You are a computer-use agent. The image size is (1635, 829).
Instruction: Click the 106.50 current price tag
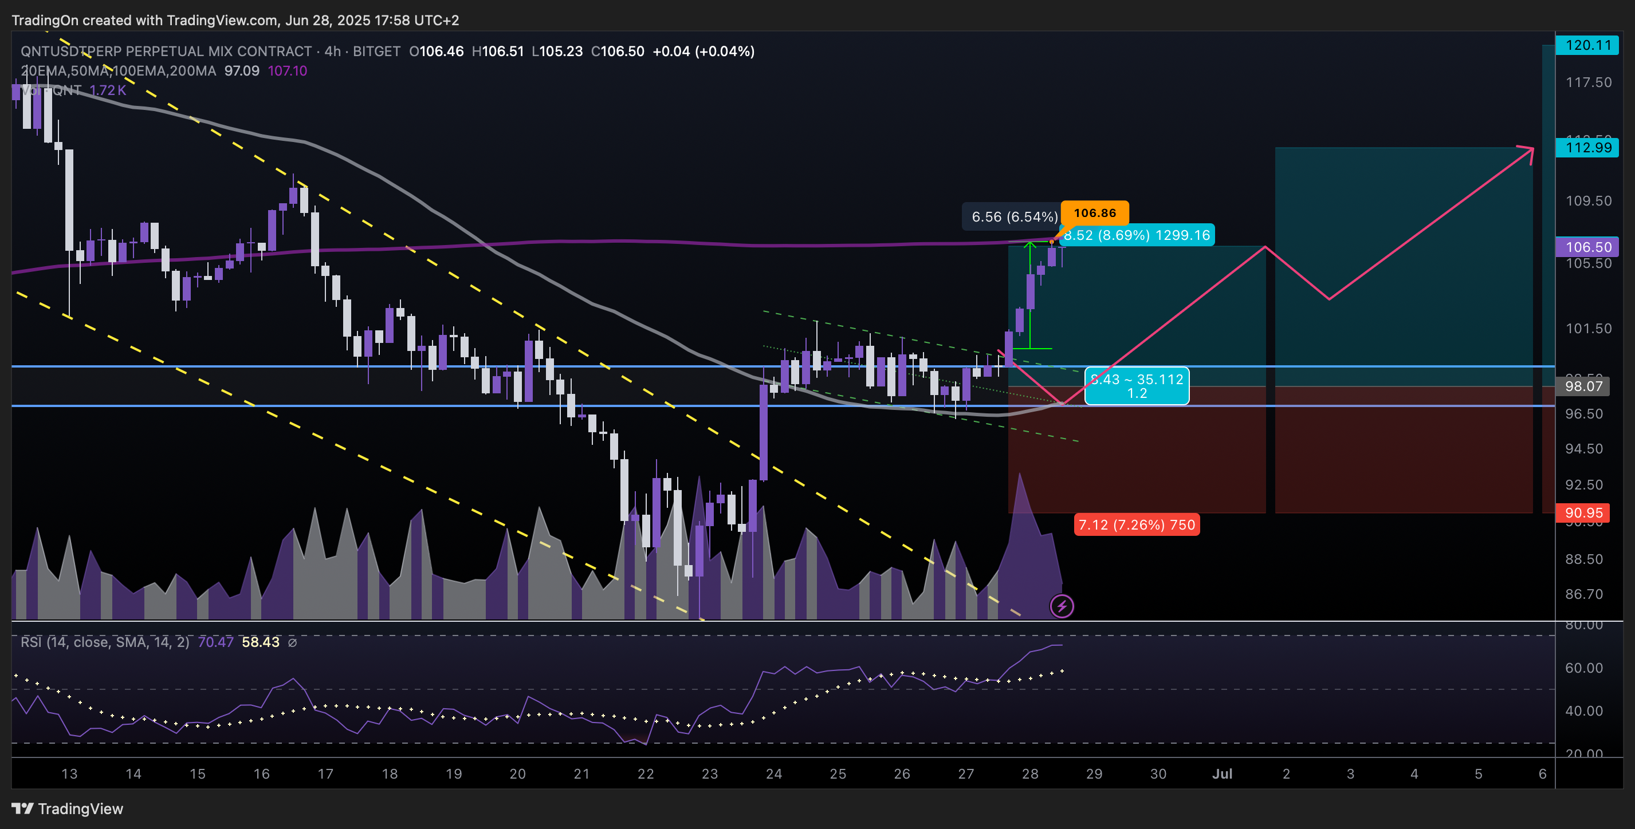(1588, 247)
